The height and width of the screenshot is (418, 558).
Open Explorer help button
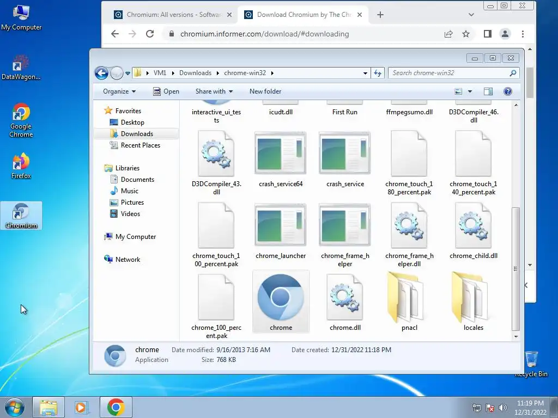508,91
